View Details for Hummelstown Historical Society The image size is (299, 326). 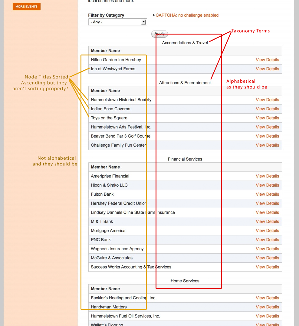[x=267, y=100]
